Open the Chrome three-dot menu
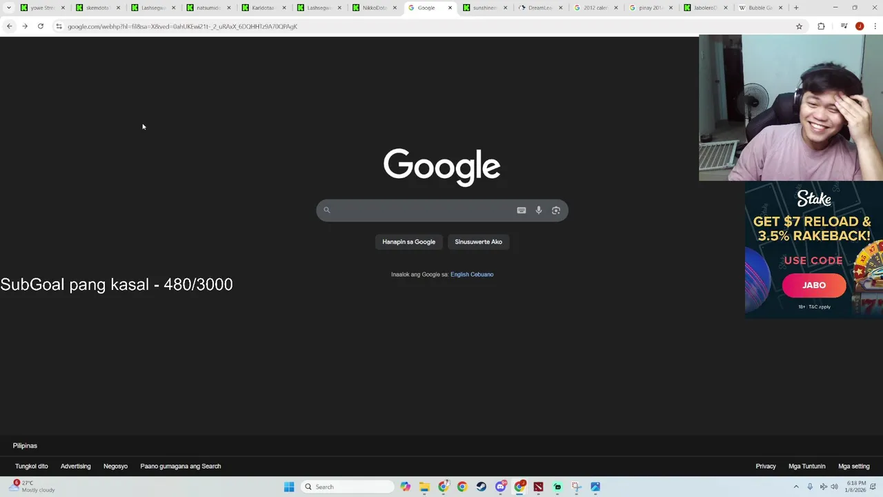Screen dimensions: 883x497 (875, 26)
